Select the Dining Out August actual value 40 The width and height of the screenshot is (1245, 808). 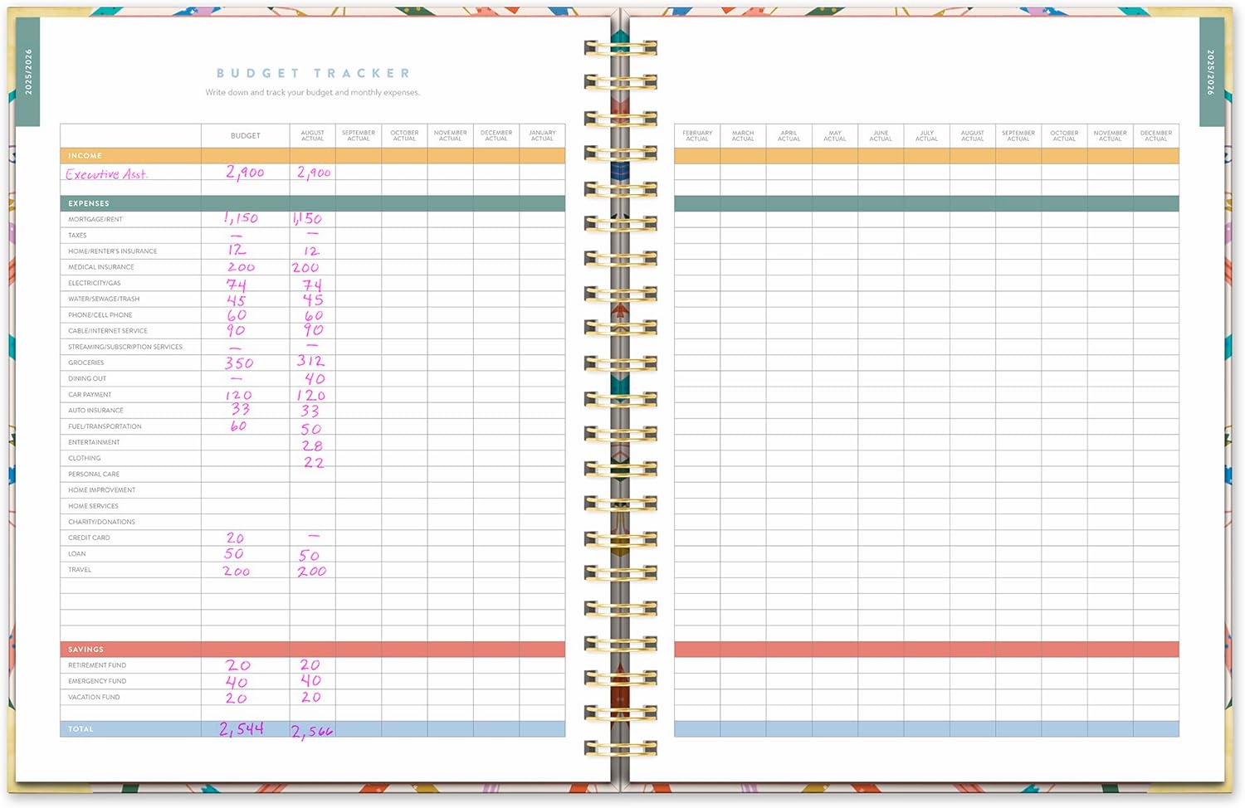coord(314,379)
